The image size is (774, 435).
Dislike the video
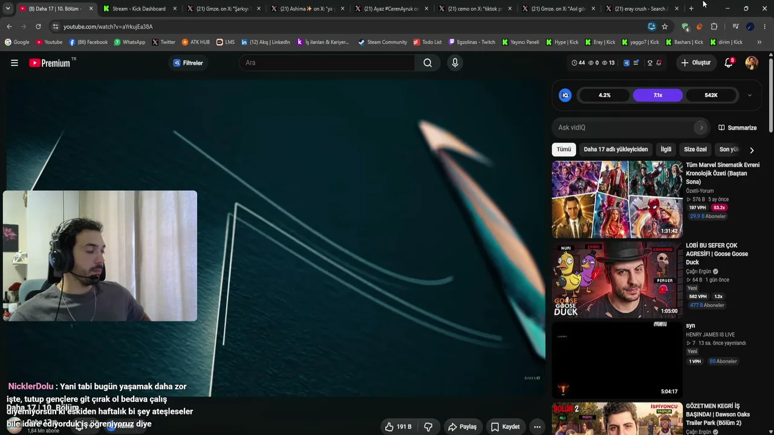[428, 427]
